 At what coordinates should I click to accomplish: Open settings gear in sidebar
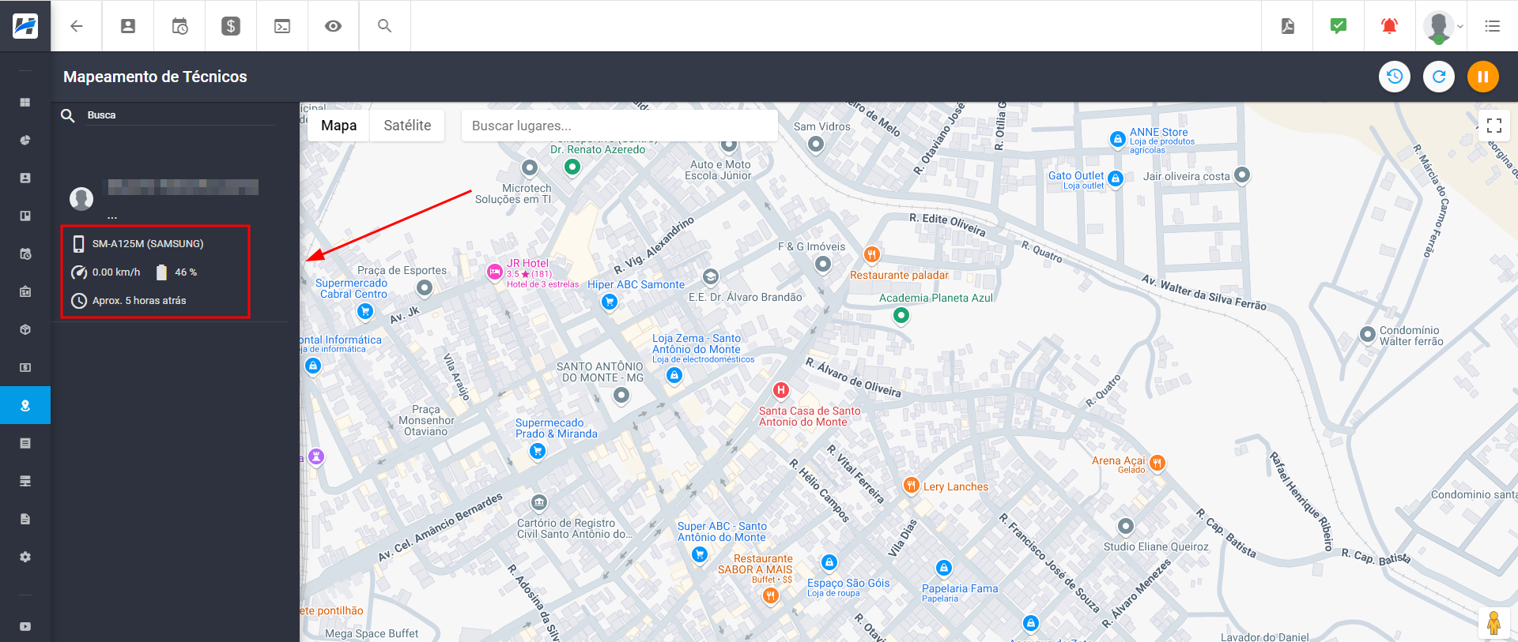coord(25,558)
